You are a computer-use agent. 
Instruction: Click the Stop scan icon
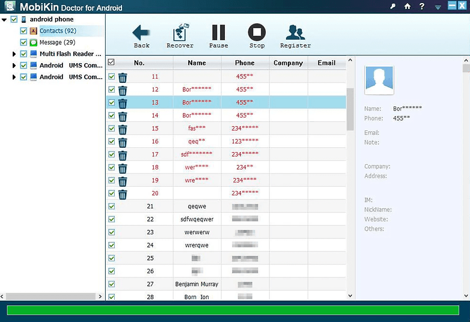pyautogui.click(x=257, y=32)
